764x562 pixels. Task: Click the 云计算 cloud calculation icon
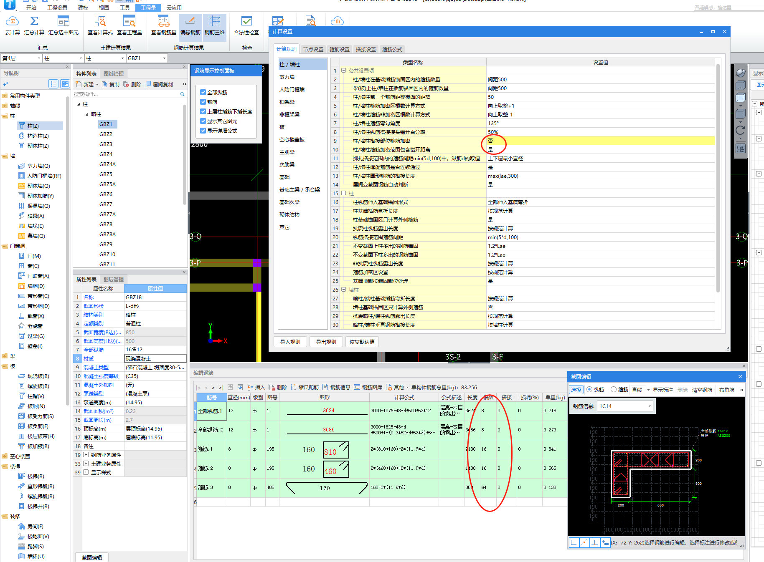(12, 21)
